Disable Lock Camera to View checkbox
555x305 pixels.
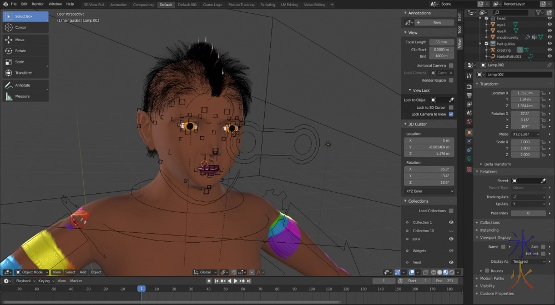(451, 114)
